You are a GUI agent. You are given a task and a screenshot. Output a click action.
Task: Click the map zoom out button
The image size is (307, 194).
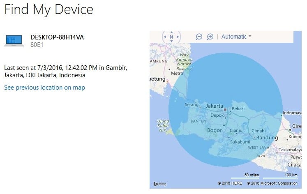click(x=199, y=37)
